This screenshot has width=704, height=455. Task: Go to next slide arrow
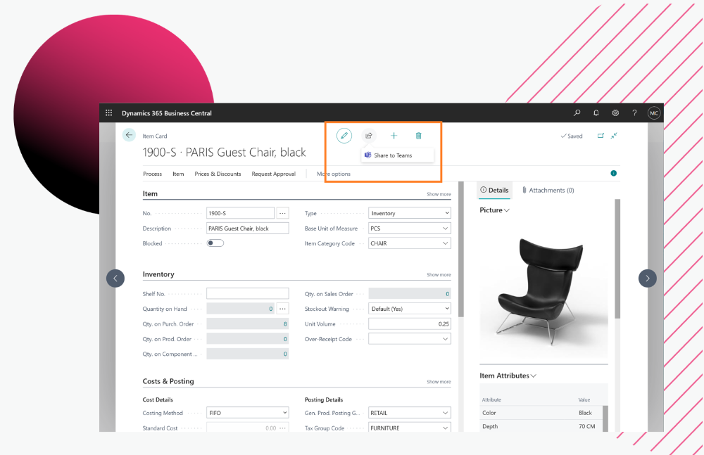[x=648, y=278]
